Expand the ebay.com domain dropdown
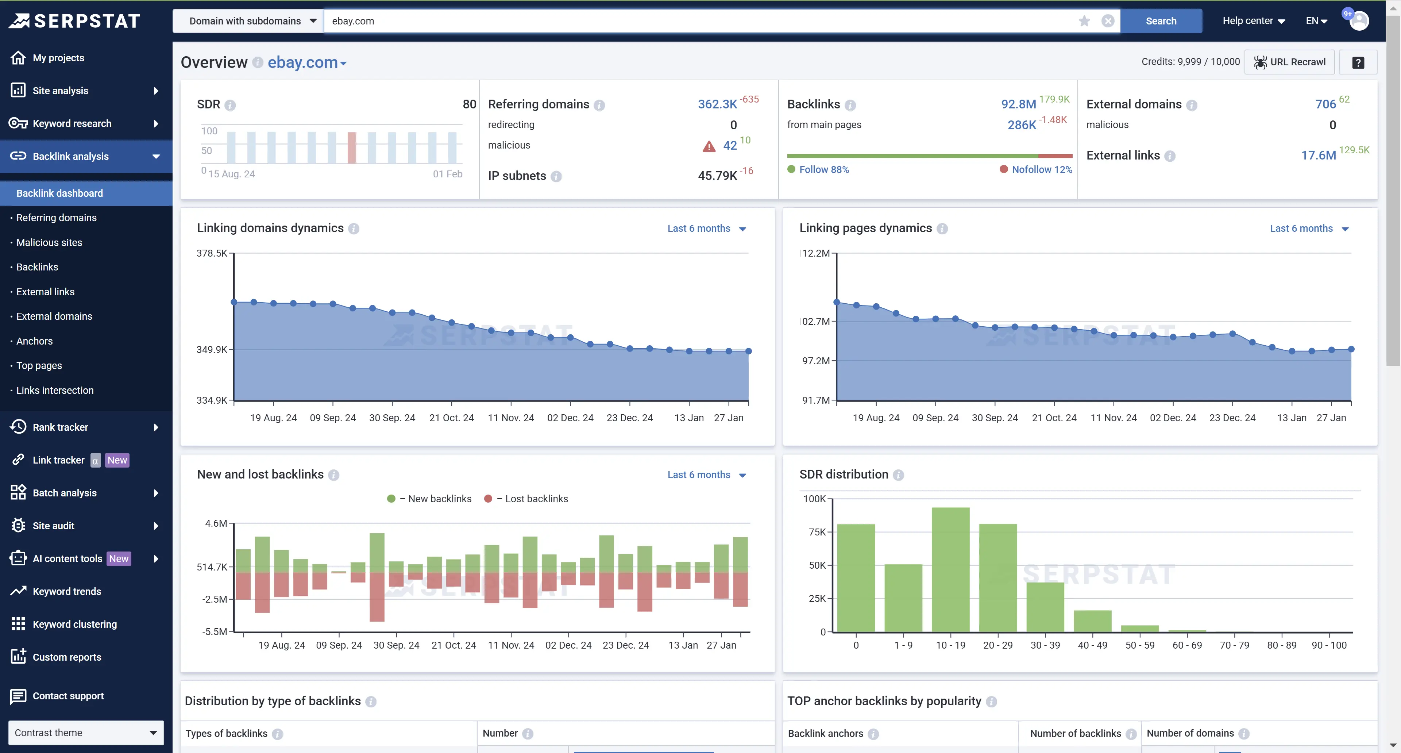 pos(307,62)
